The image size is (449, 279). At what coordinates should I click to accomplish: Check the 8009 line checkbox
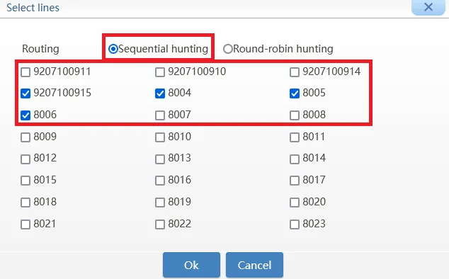(25, 137)
